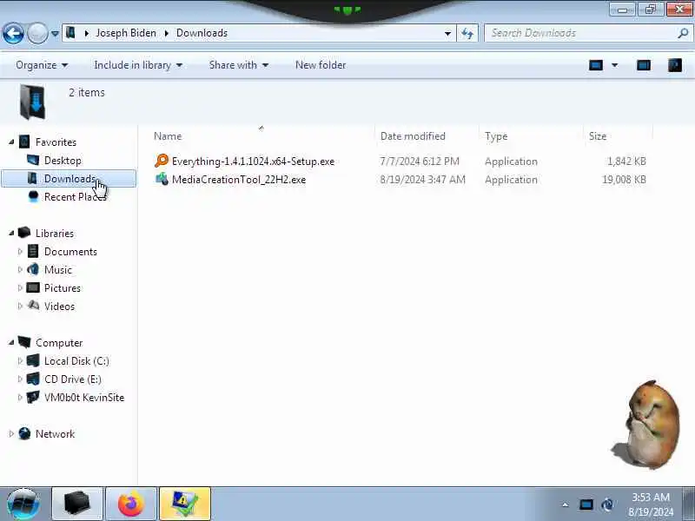Click the highlighted warning shield taskbar icon

[185, 505]
